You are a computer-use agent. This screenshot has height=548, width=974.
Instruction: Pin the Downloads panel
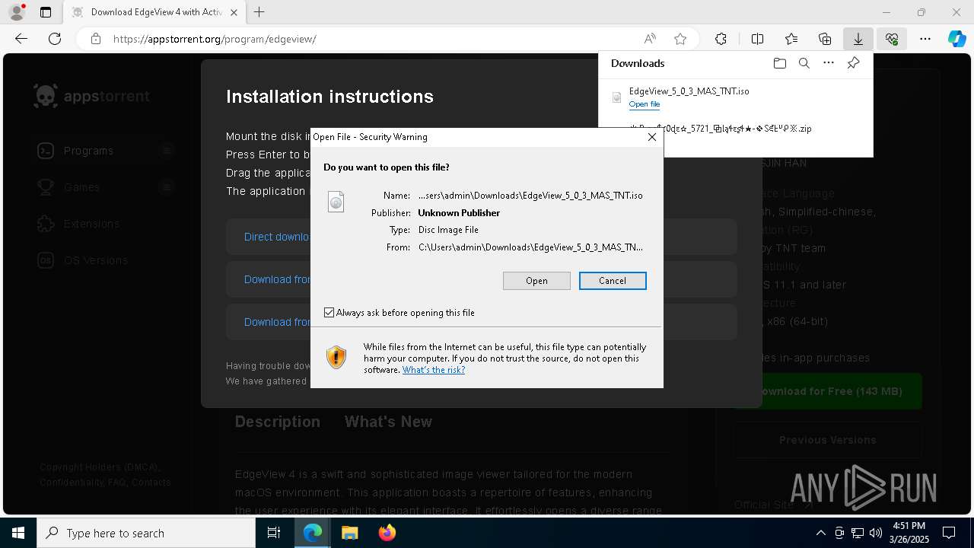pyautogui.click(x=854, y=63)
